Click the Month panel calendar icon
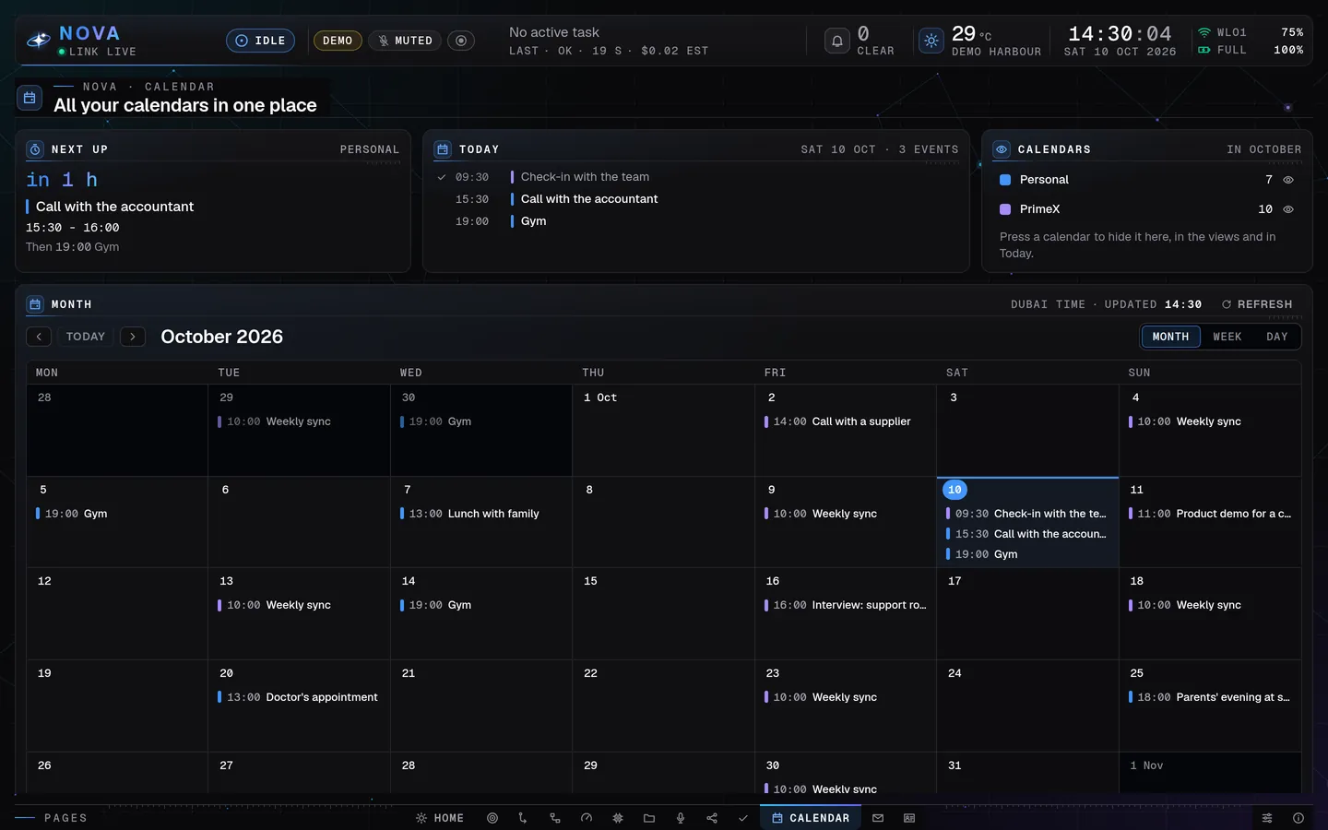Screen dimensions: 1328x830 [x=35, y=304]
